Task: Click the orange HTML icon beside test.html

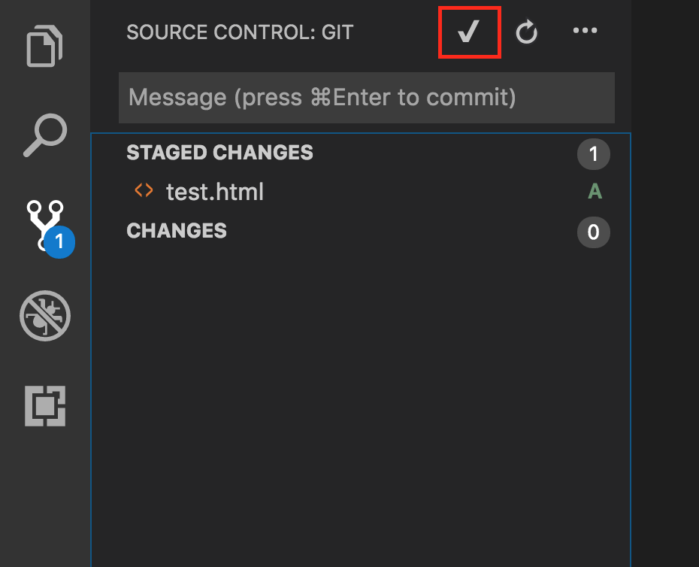Action: pyautogui.click(x=144, y=192)
